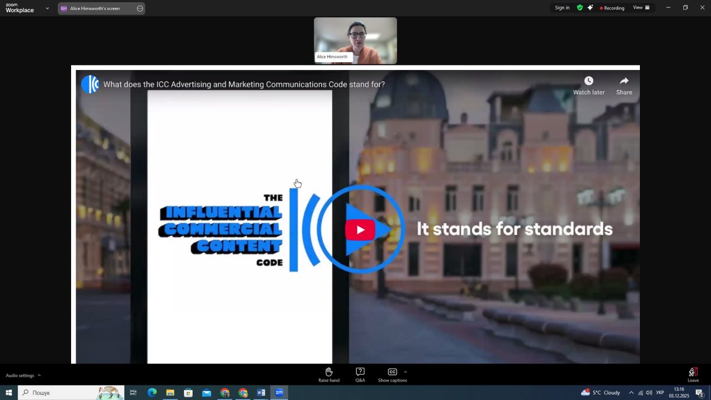The height and width of the screenshot is (400, 711).
Task: Click the YouTube Share arrow icon
Action: coord(624,81)
